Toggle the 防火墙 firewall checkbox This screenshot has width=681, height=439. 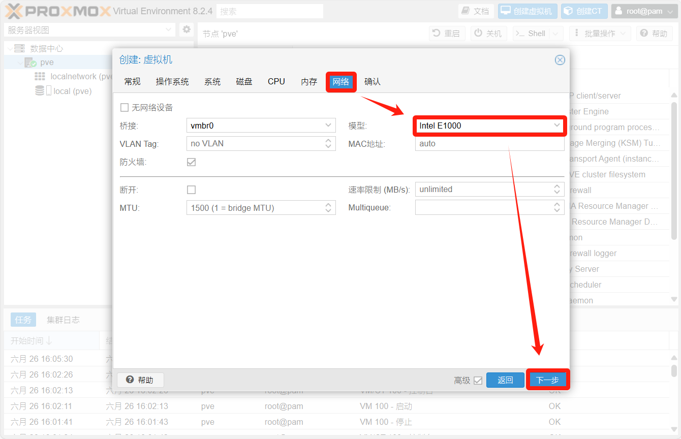click(191, 162)
